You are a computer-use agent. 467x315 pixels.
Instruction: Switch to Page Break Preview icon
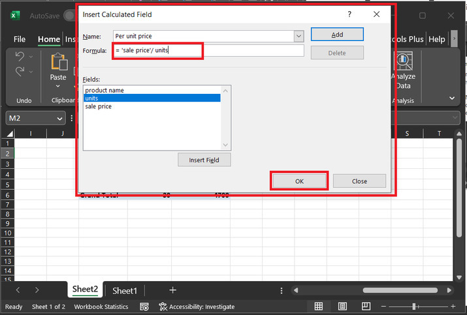366,307
